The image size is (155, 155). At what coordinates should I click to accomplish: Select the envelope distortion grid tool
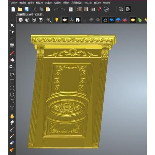(x=12, y=45)
